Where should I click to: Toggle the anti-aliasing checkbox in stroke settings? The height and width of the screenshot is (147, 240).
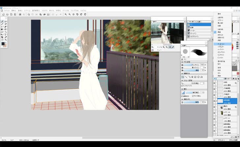pyautogui.click(x=182, y=86)
